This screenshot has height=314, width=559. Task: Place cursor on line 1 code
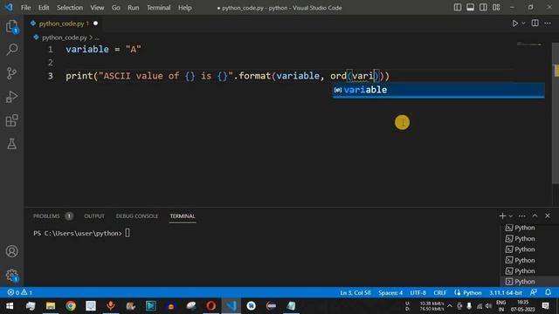[x=103, y=49]
